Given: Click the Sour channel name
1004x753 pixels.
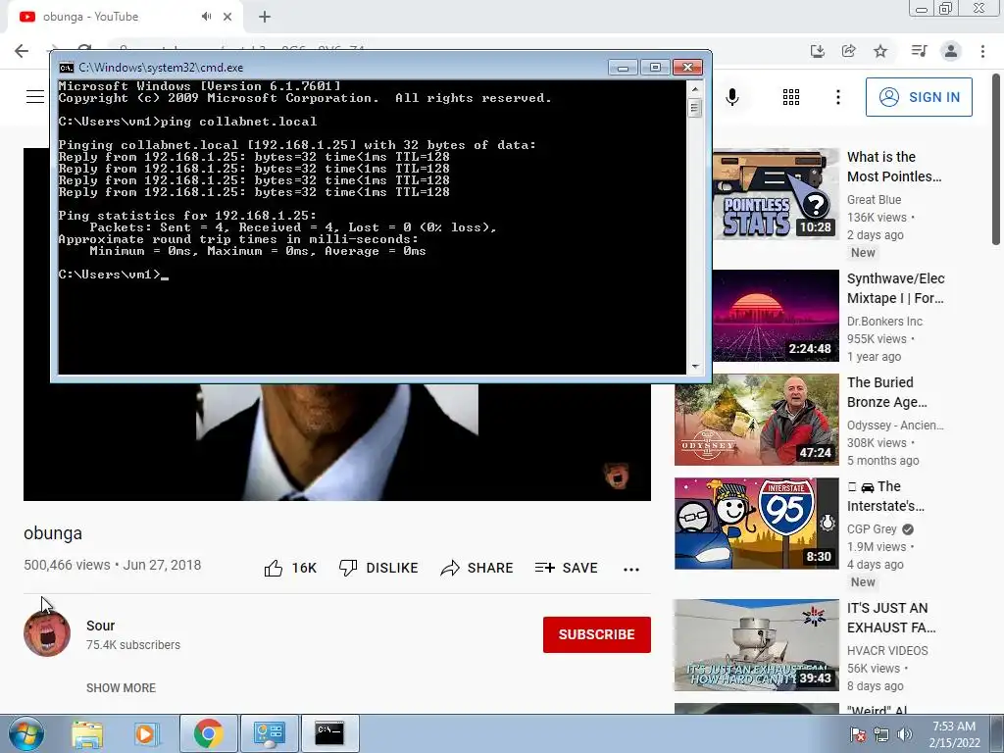Looking at the screenshot, I should 101,626.
